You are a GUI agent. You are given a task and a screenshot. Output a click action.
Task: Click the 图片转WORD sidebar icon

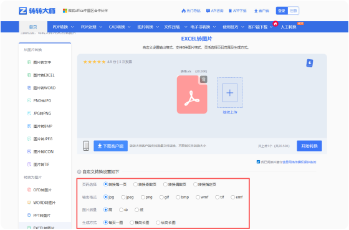point(29,88)
